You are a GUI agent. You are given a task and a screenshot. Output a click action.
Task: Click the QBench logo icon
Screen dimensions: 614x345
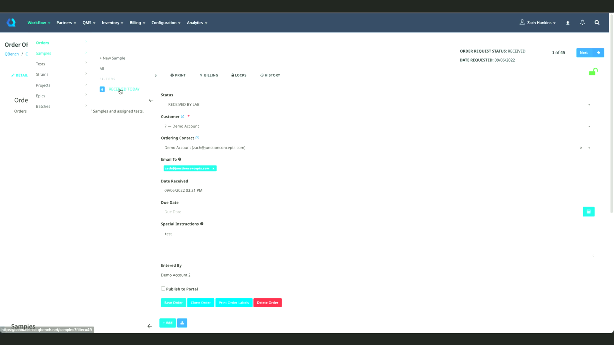pyautogui.click(x=11, y=22)
